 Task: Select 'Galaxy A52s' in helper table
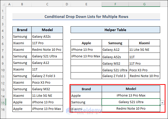[x=115, y=56]
